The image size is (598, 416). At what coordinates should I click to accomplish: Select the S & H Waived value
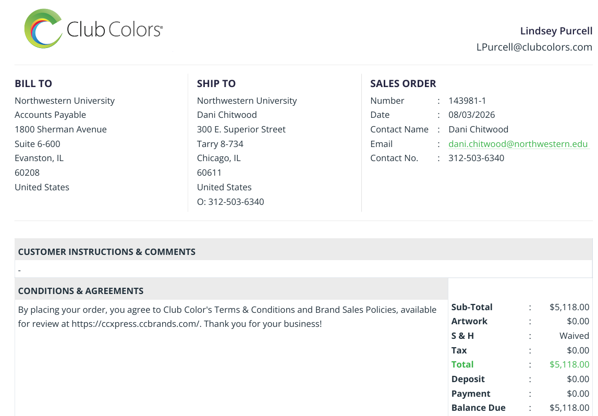[574, 336]
